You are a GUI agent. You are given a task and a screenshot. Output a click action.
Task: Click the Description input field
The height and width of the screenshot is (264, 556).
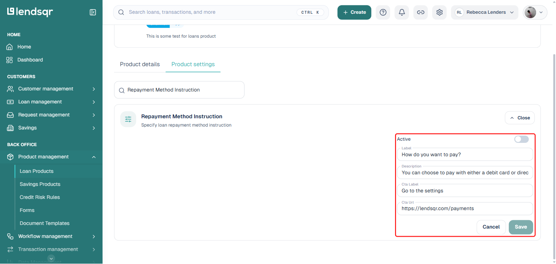[x=465, y=173]
